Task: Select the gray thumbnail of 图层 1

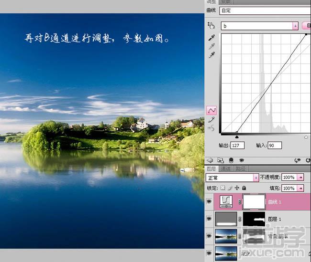Action: (226, 219)
